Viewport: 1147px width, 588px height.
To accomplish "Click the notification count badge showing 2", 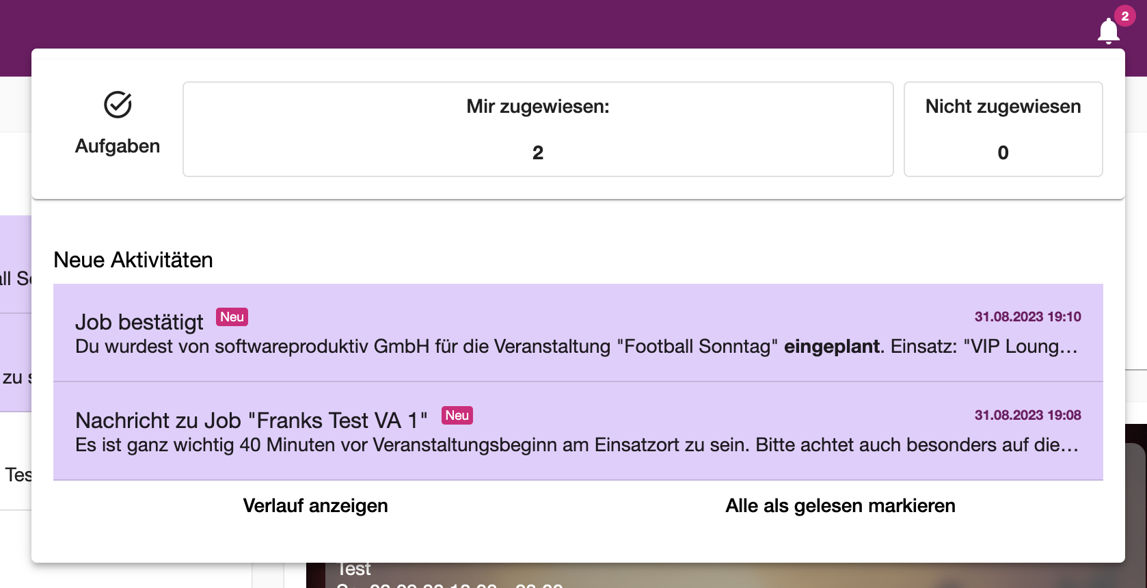I will tap(1125, 16).
